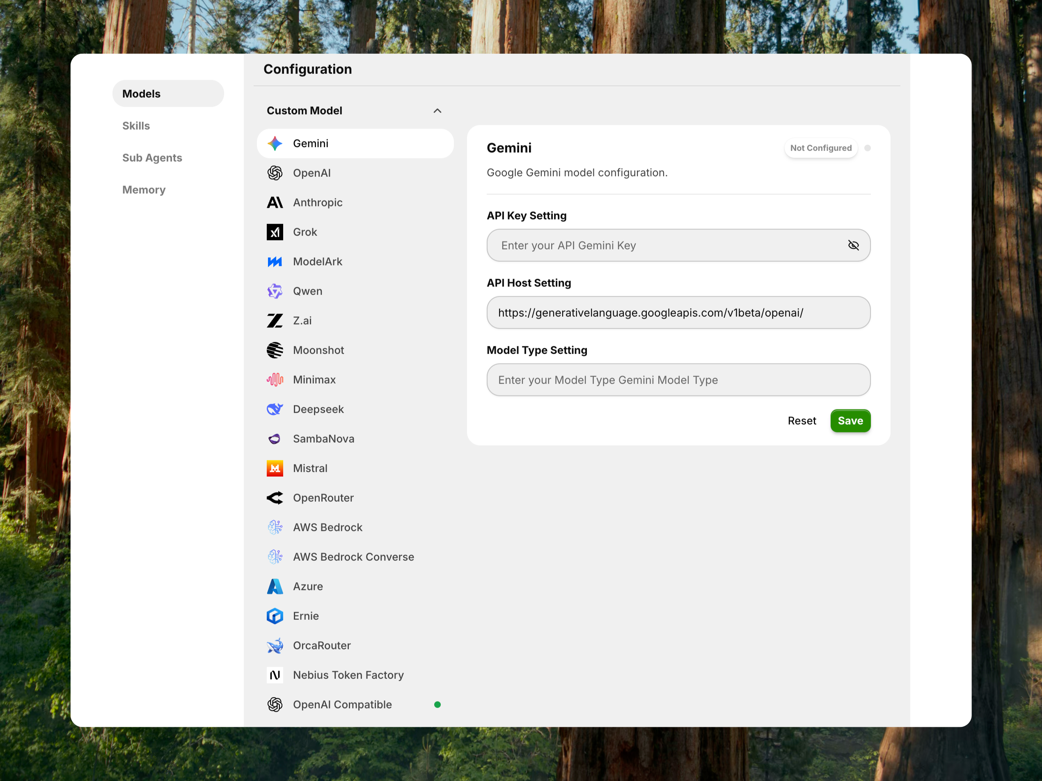The width and height of the screenshot is (1042, 781).
Task: Click the OpenAI logo icon
Action: [x=275, y=173]
